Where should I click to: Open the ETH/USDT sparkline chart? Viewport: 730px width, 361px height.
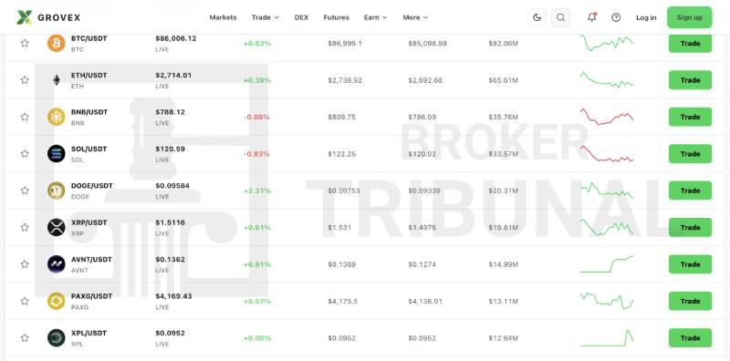pyautogui.click(x=607, y=79)
